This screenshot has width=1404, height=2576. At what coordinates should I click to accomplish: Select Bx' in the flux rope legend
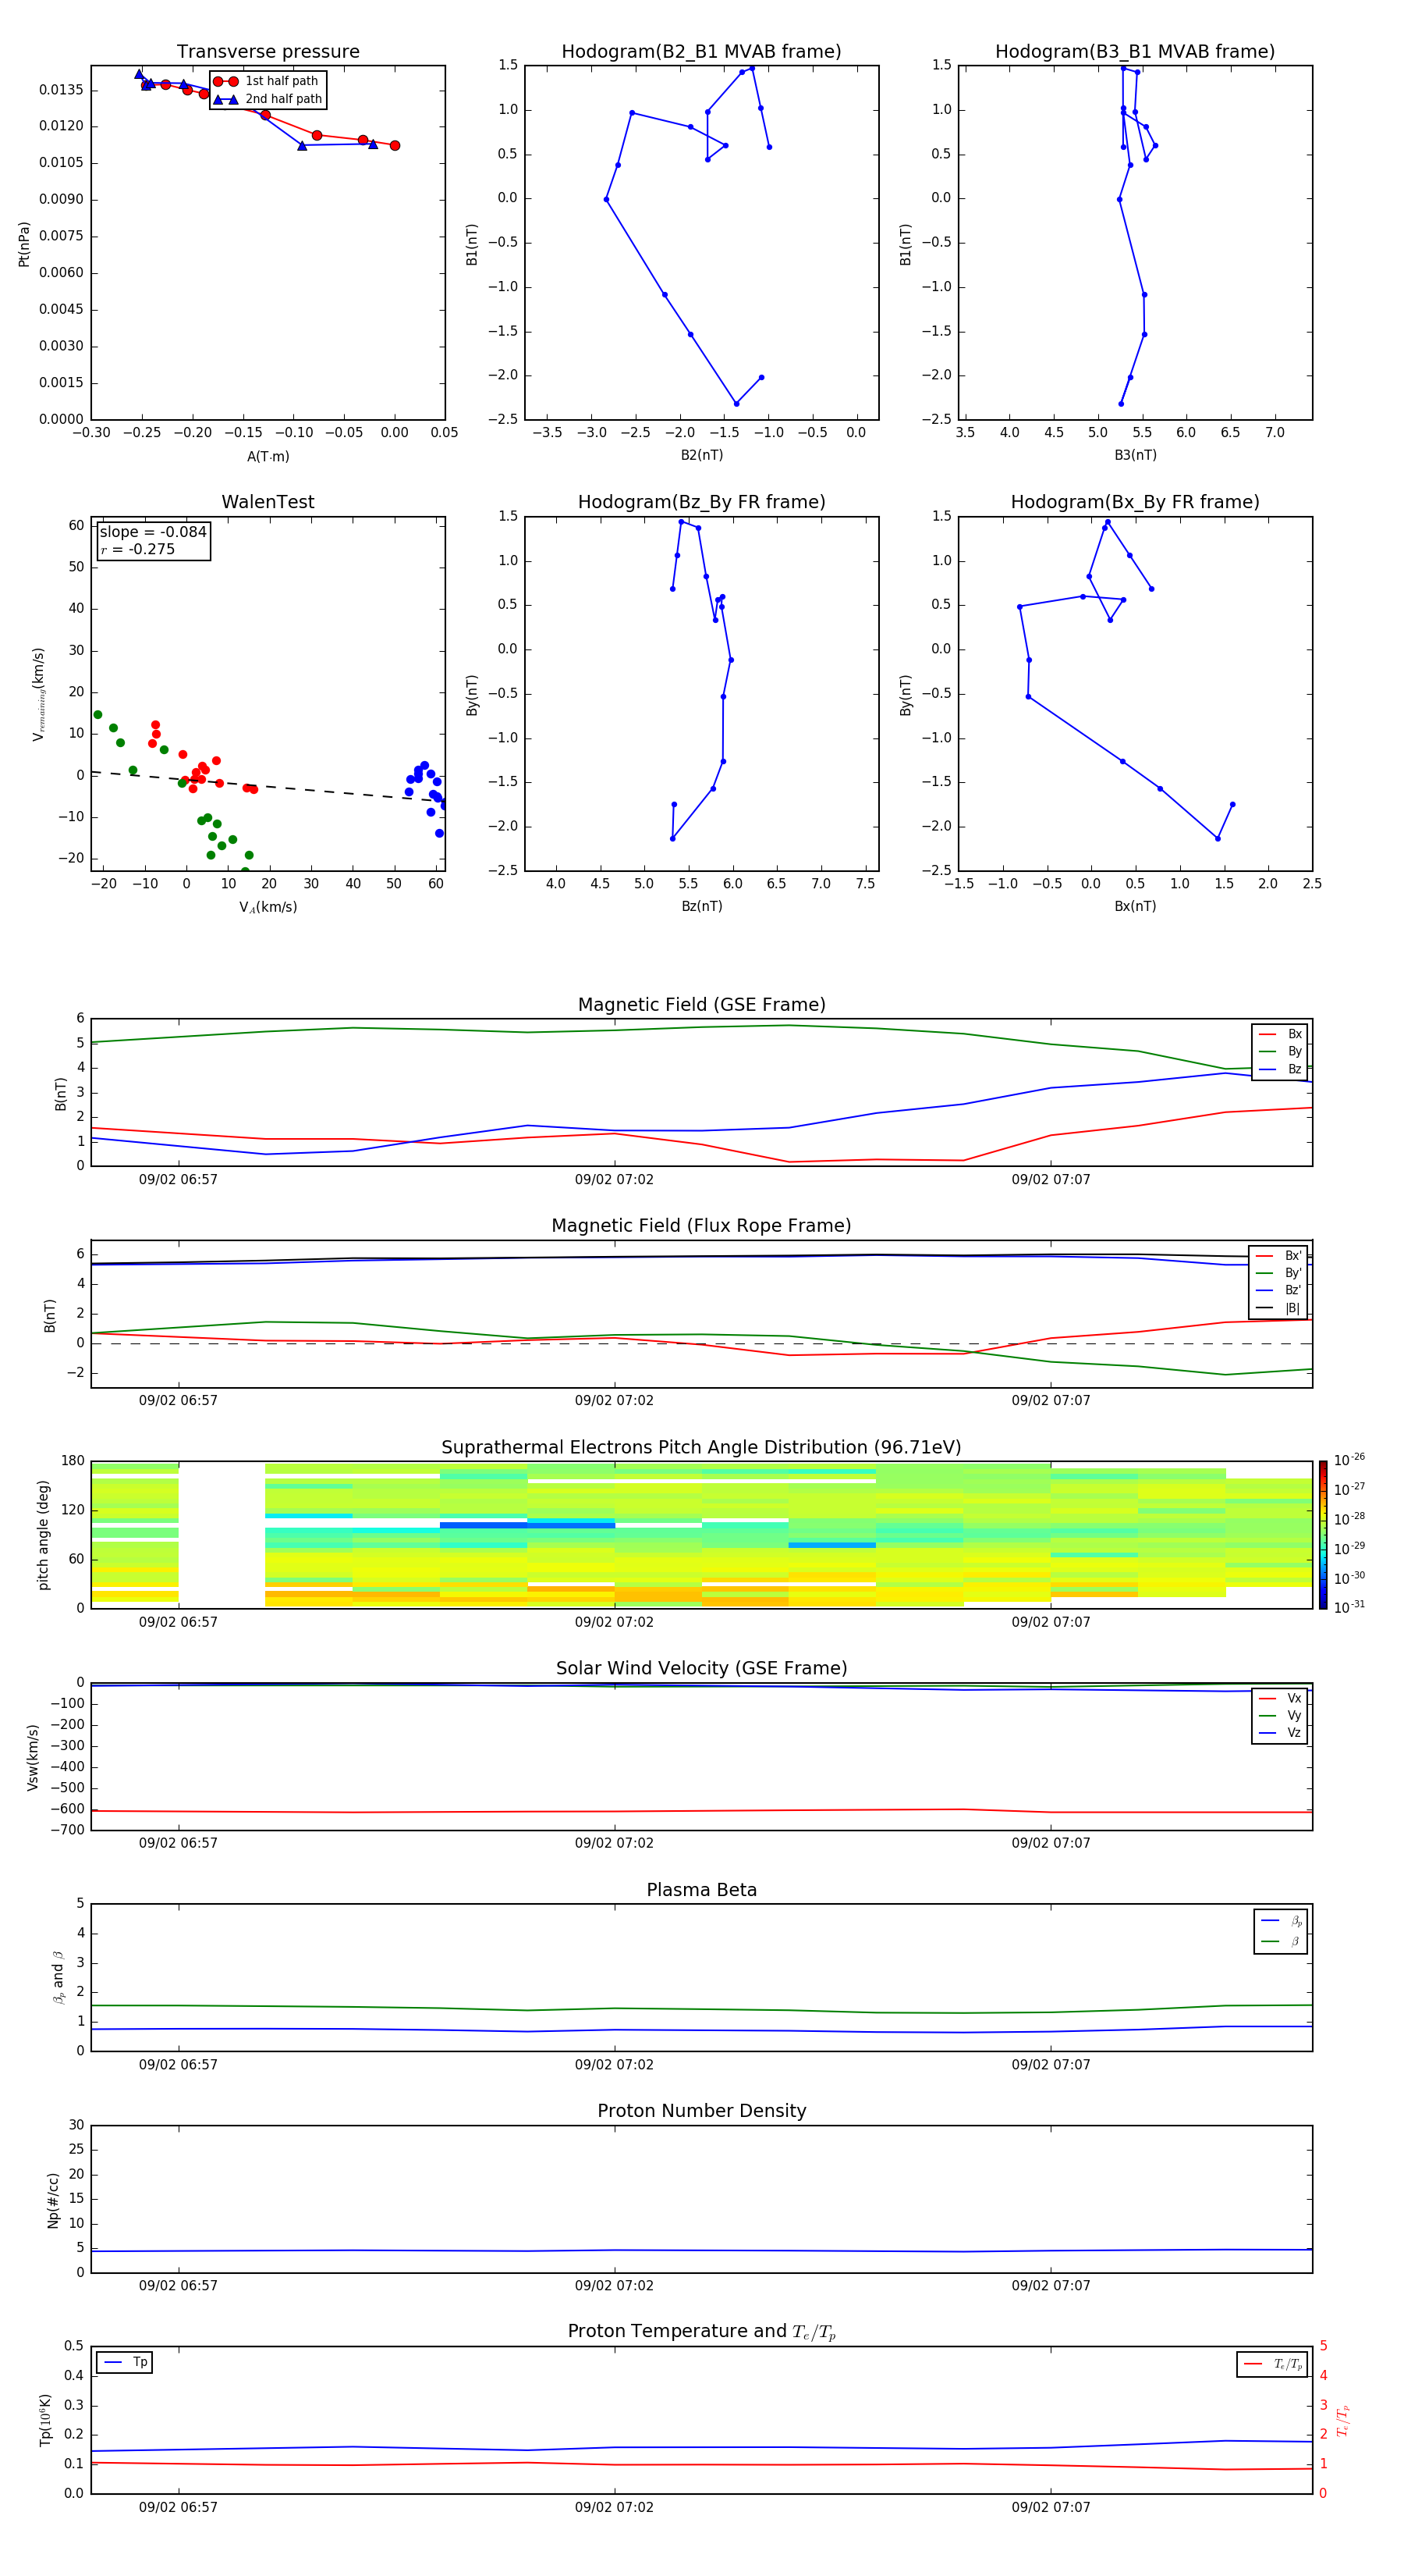(x=1278, y=1256)
